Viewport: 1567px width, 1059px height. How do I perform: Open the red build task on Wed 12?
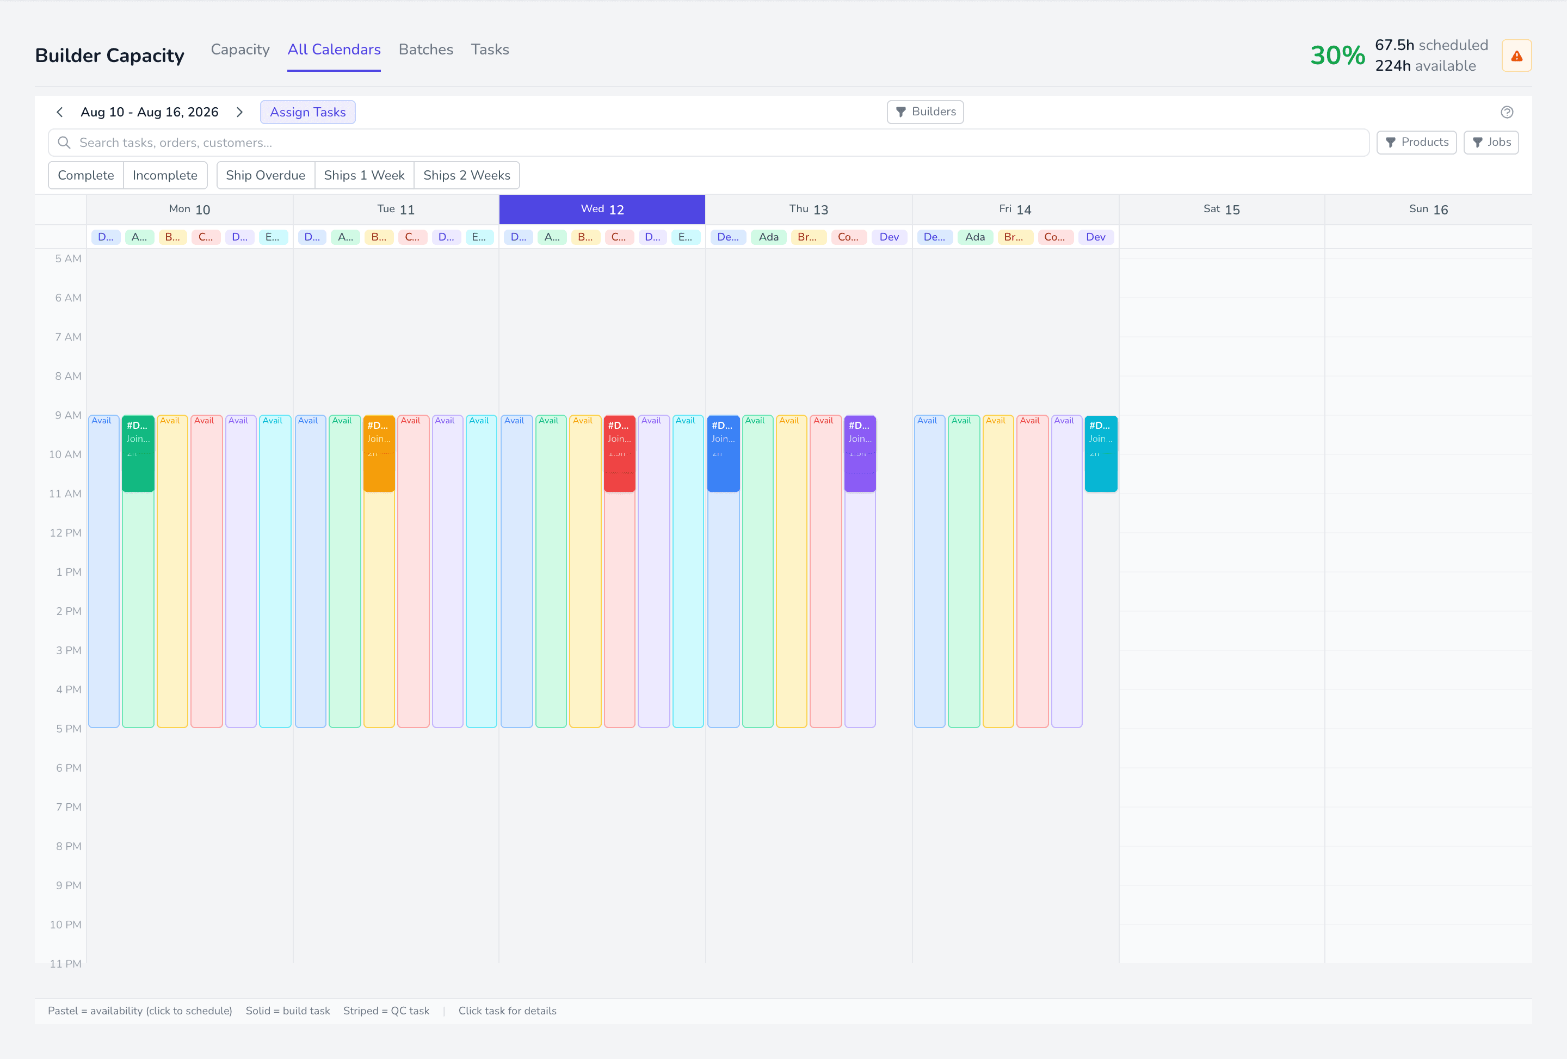[620, 453]
